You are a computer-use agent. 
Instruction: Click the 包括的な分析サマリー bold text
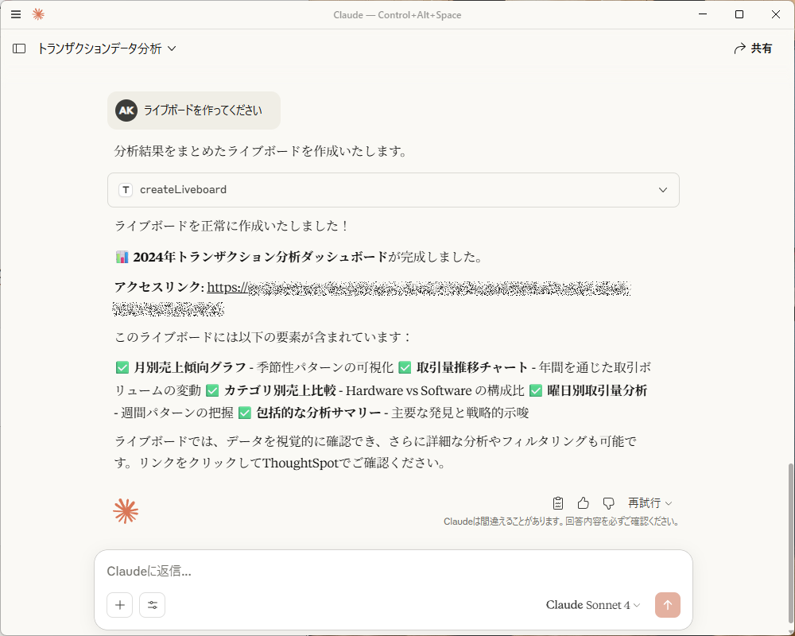pyautogui.click(x=319, y=413)
